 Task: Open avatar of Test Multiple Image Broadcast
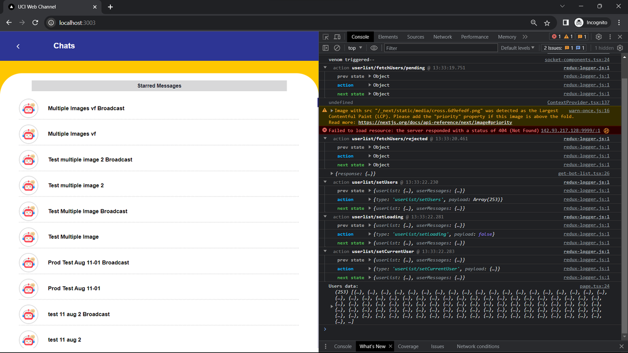pyautogui.click(x=28, y=211)
